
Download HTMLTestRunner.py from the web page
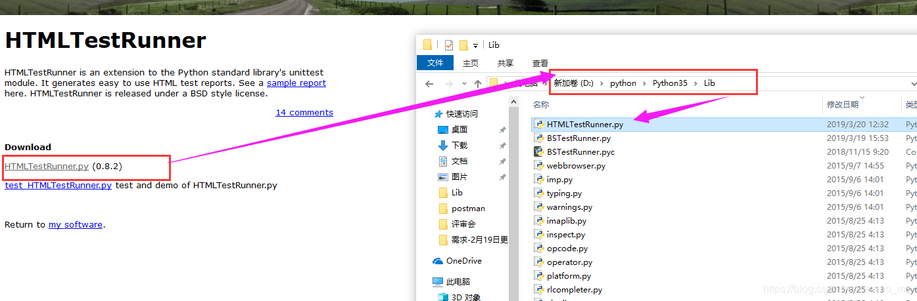pos(47,167)
